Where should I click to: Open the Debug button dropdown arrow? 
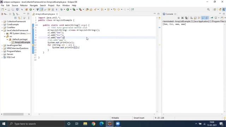[64, 10]
